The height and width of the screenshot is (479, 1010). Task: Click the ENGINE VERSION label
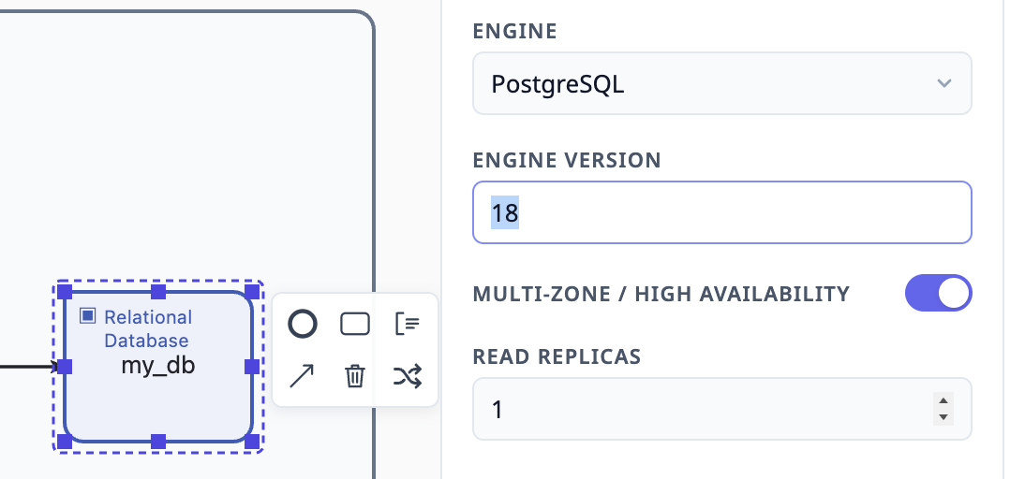click(x=567, y=160)
